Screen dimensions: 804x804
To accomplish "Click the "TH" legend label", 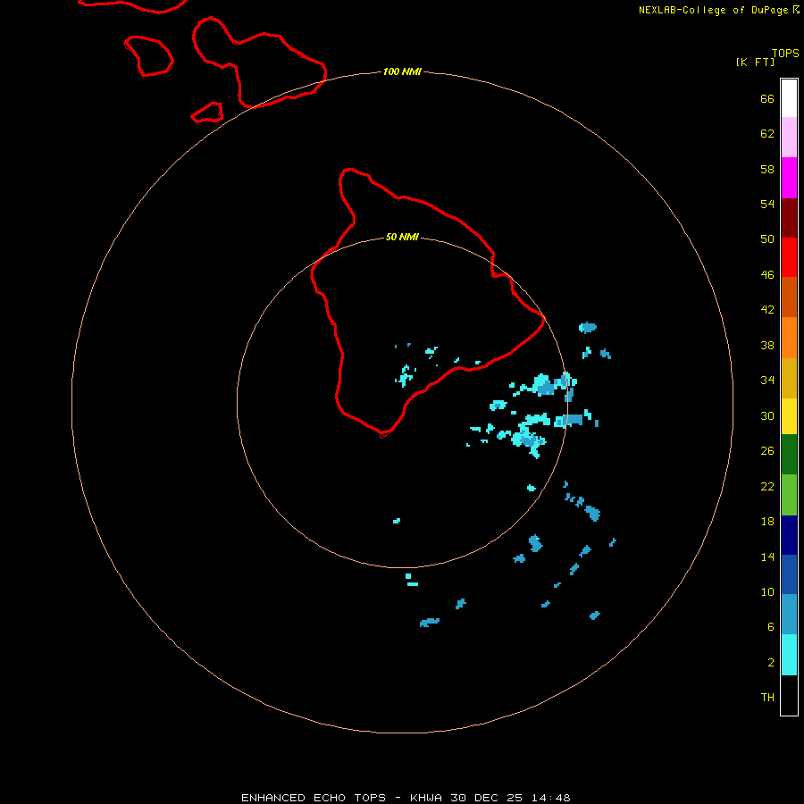I will pos(767,698).
